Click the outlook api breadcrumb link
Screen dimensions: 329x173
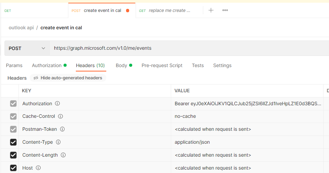21,28
